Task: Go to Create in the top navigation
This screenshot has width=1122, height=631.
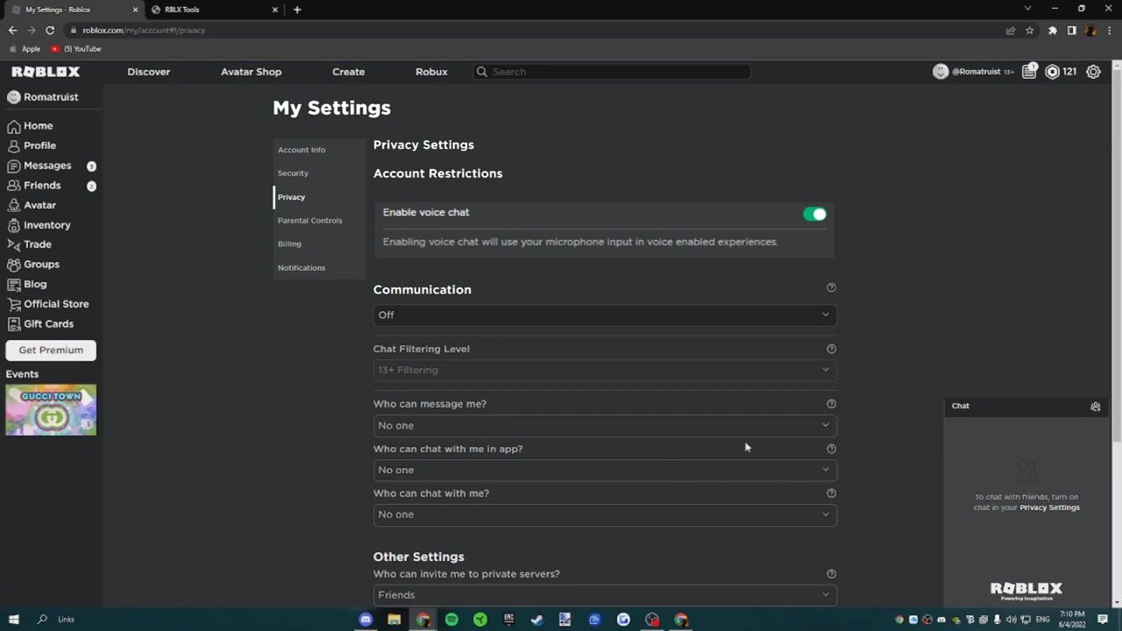Action: 348,72
